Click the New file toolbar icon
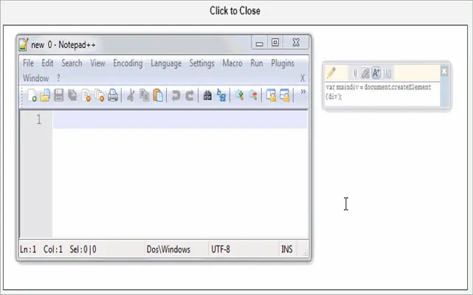Image resolution: width=473 pixels, height=295 pixels. 32,96
